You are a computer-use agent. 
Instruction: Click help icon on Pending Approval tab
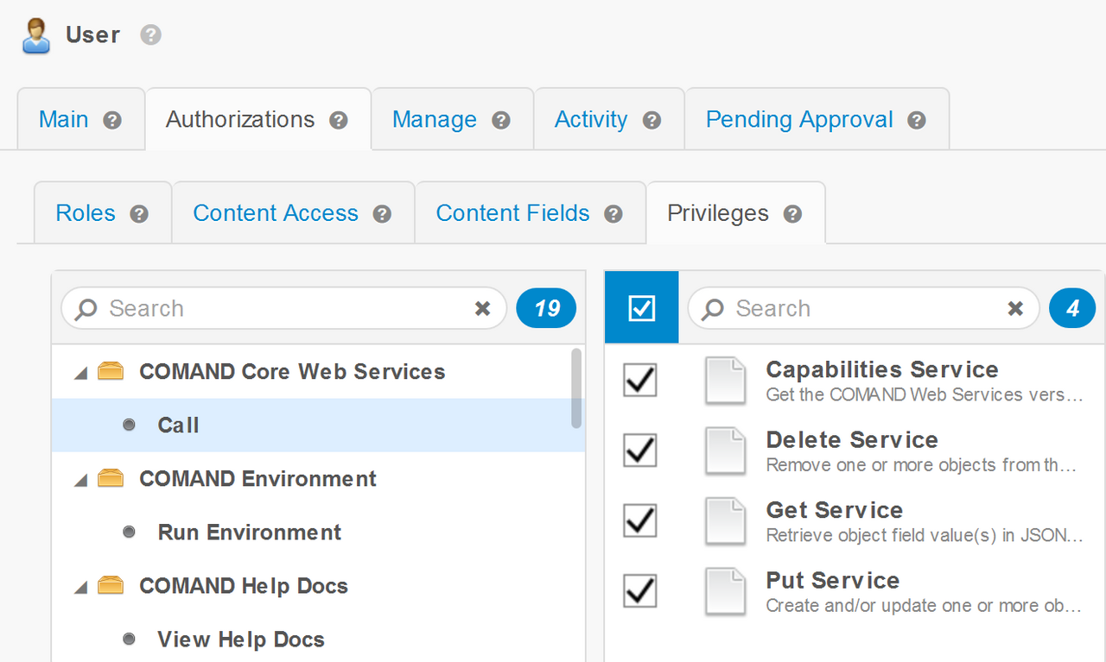coord(917,120)
